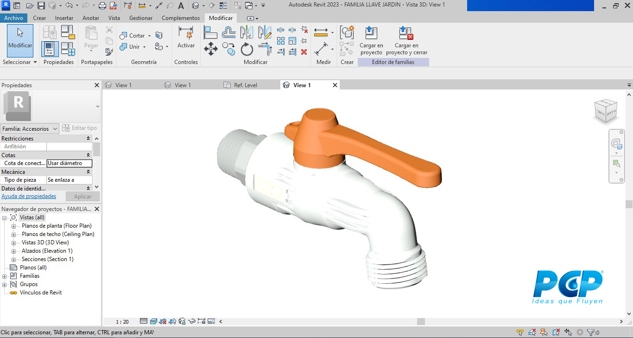Switch to the Ref. Level view tab
The image size is (633, 338).
coord(245,85)
